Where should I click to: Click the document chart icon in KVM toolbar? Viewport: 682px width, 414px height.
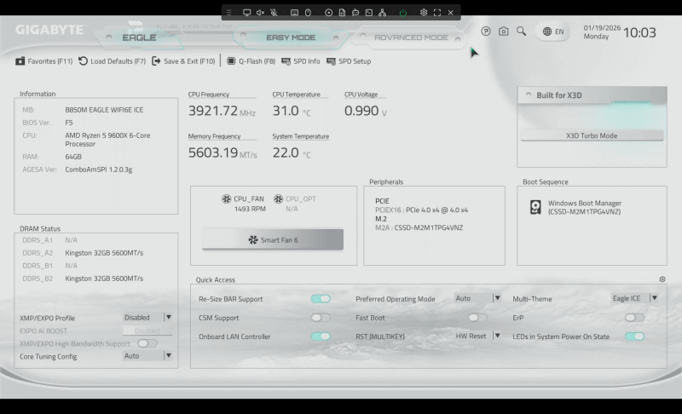click(x=343, y=13)
